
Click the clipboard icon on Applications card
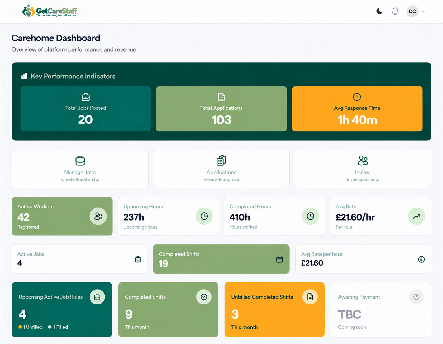coord(221,160)
